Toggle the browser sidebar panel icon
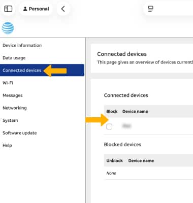Viewport: 193px width, 203px height. click(8, 9)
